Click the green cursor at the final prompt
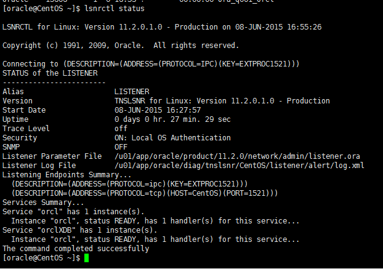This screenshot has width=383, height=269. pos(86,258)
